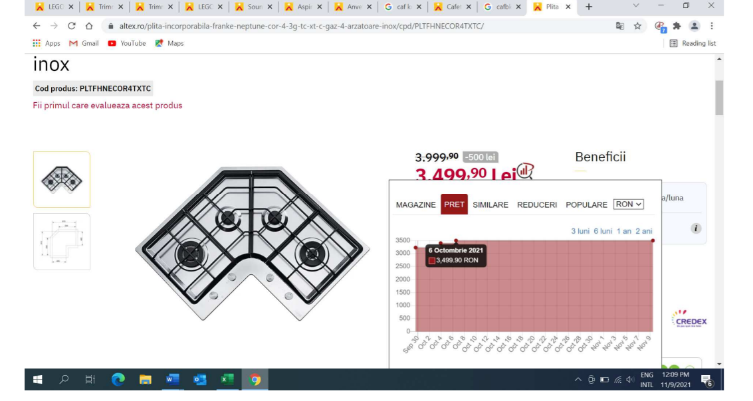Switch to MAGAZINE tab
753x401 pixels.
click(x=416, y=205)
